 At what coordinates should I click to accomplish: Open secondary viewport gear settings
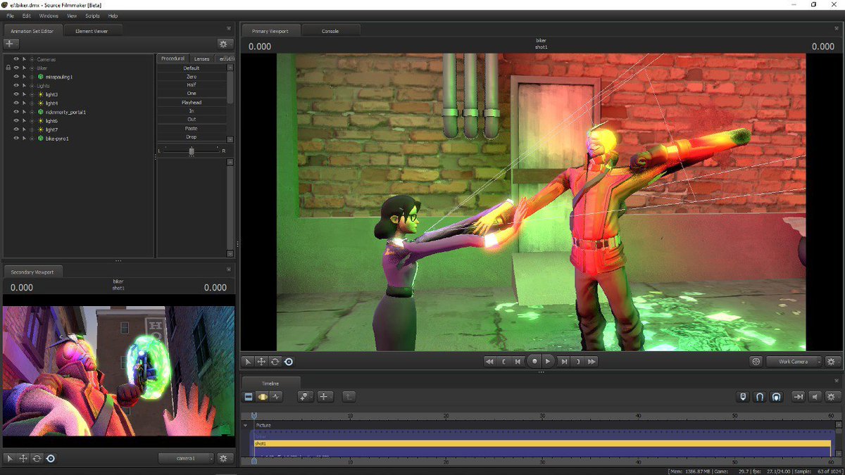[x=224, y=458]
